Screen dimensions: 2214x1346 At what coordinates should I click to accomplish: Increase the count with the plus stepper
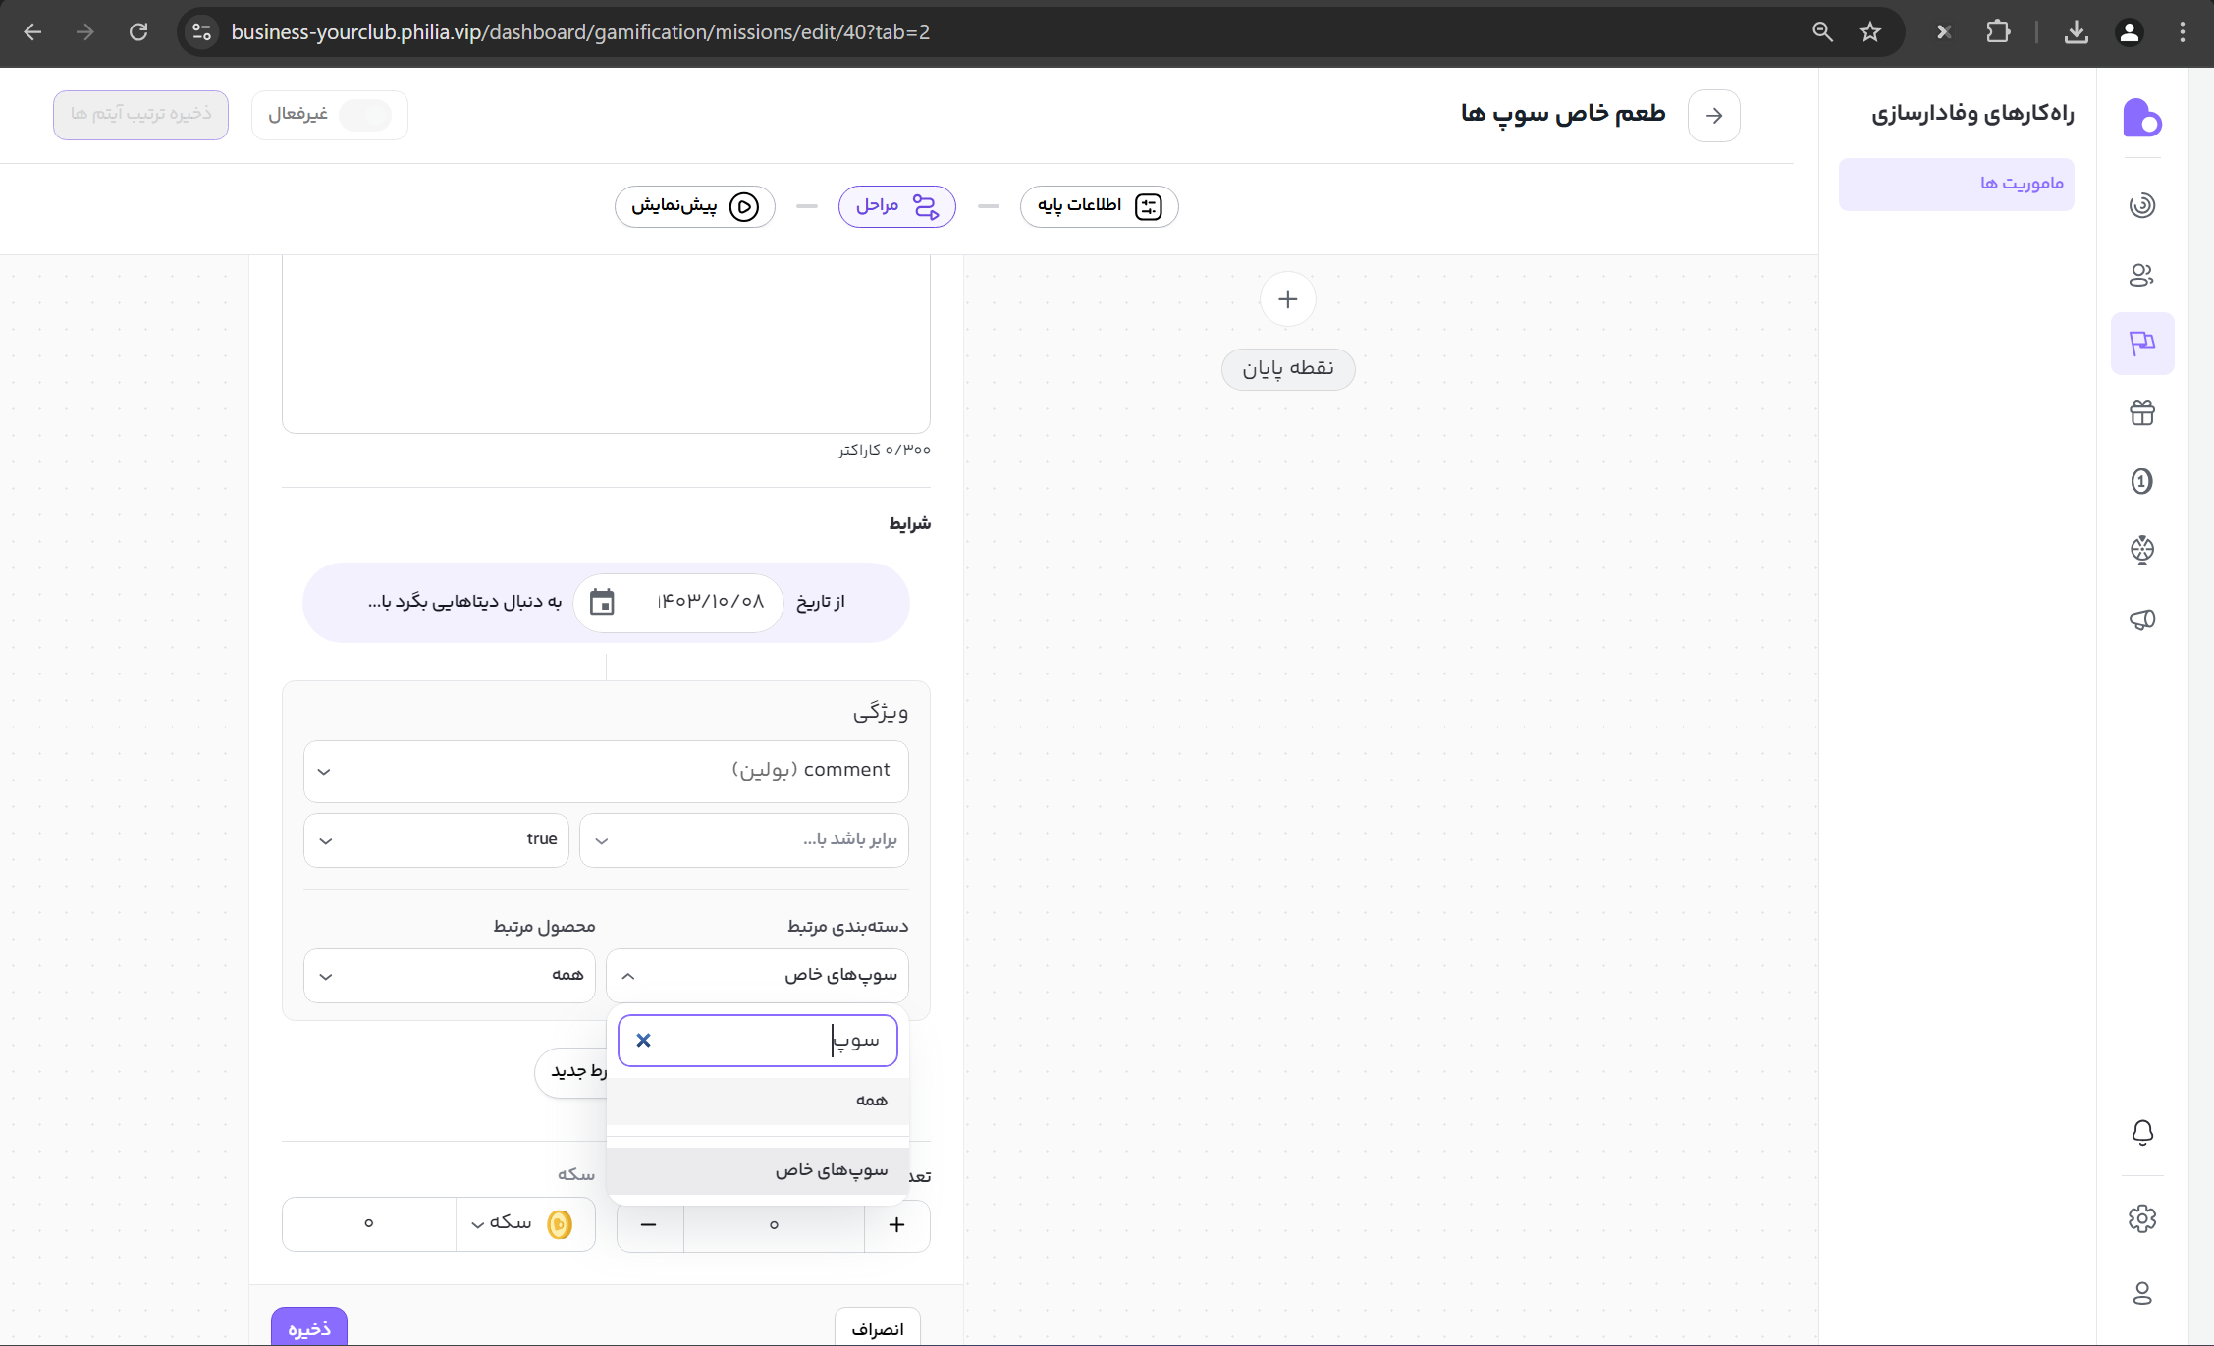[x=896, y=1224]
